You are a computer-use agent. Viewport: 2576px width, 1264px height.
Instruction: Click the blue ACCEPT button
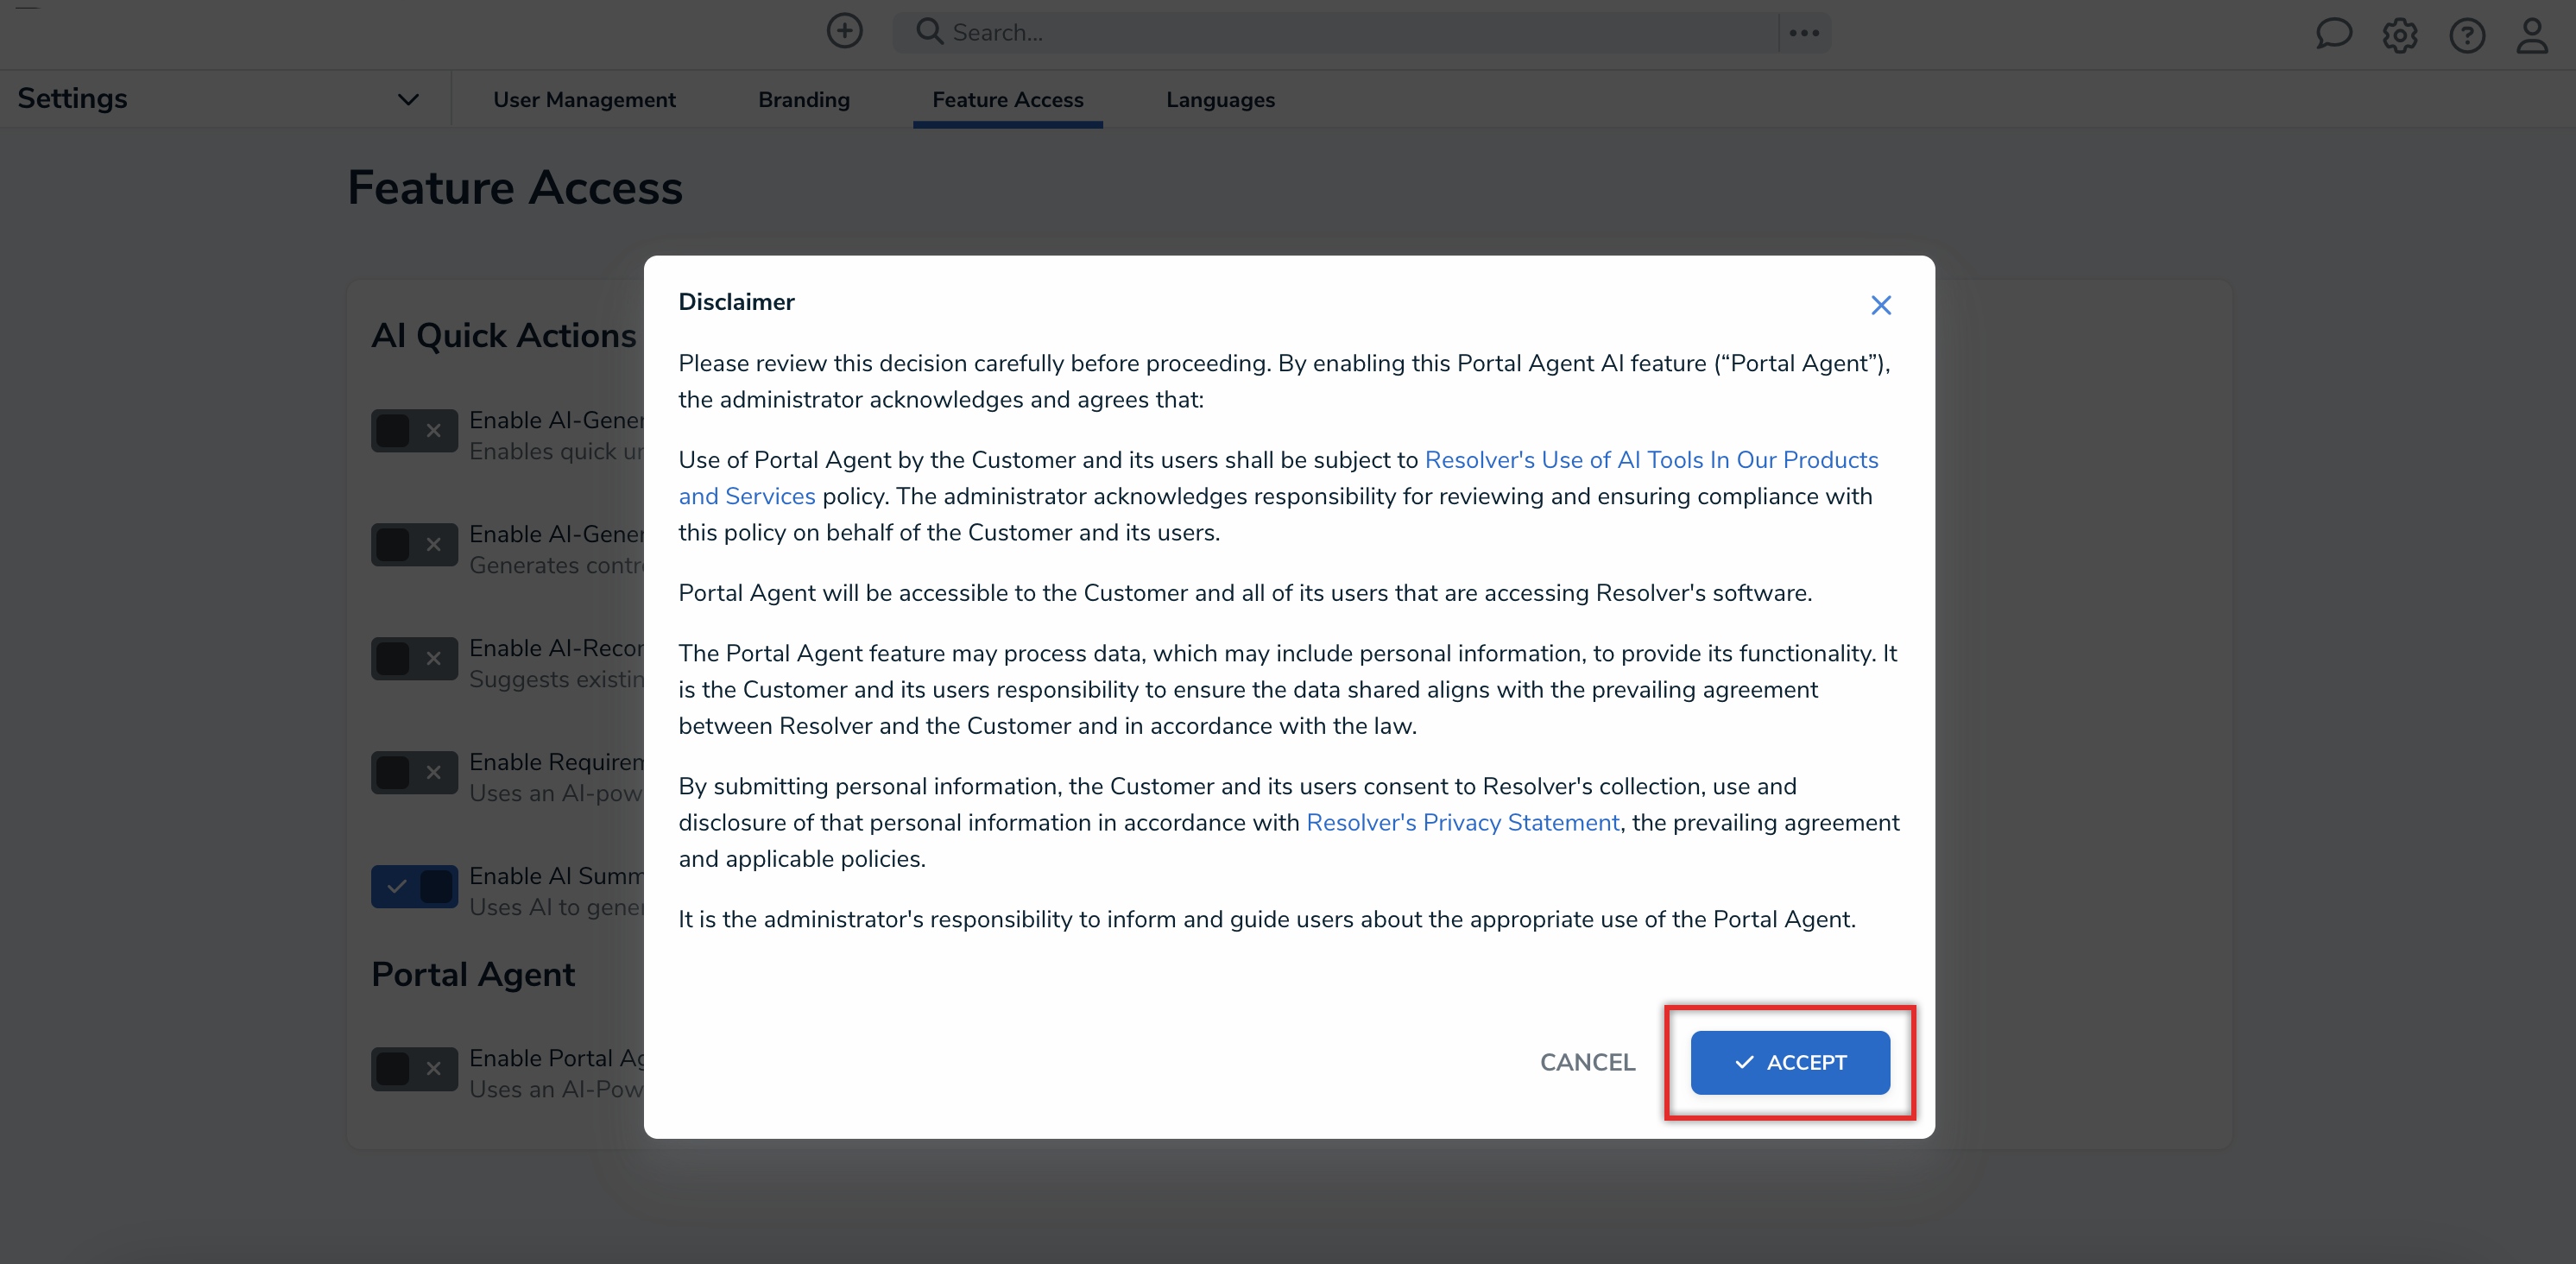tap(1790, 1062)
